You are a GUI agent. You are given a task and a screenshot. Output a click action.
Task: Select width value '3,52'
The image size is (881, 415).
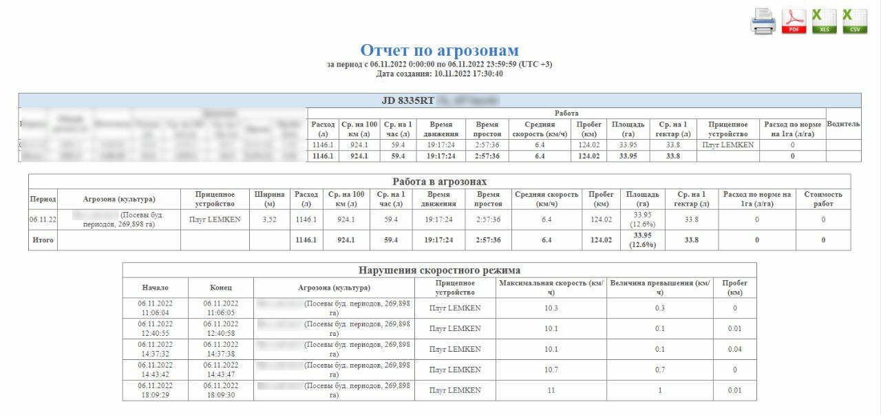coord(270,220)
